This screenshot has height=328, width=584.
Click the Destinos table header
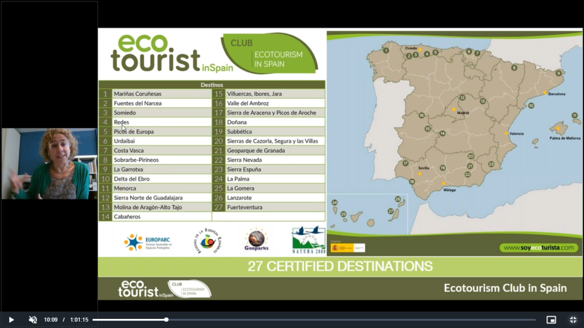tap(212, 85)
